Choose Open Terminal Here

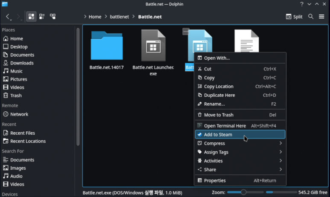[240, 126]
